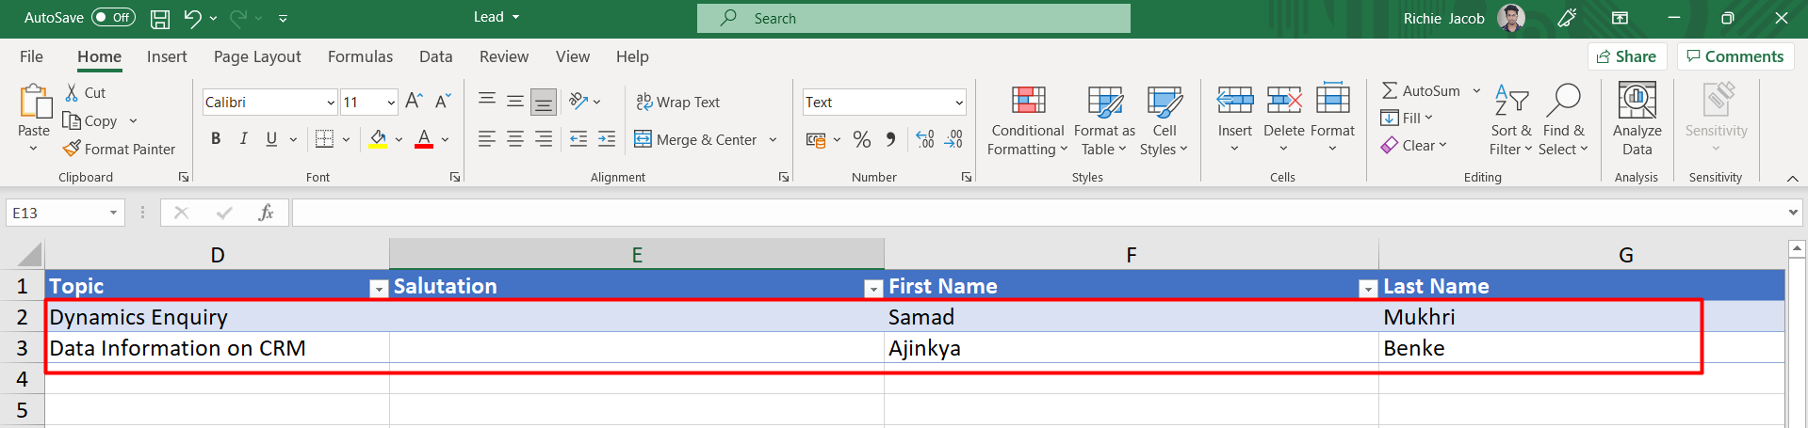Screen dimensions: 1808x428
Task: Expand the font name Calibri dropdown
Action: (x=331, y=103)
